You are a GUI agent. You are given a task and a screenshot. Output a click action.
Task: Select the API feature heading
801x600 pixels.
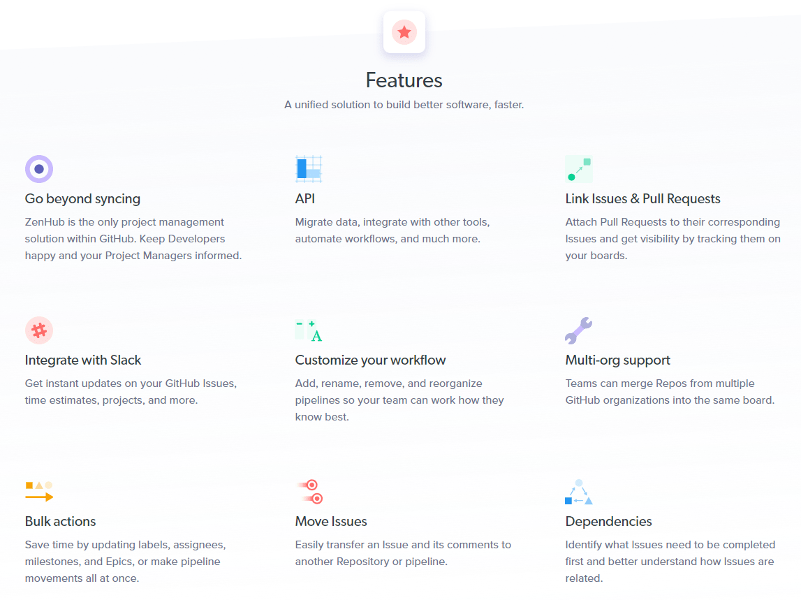tap(305, 199)
